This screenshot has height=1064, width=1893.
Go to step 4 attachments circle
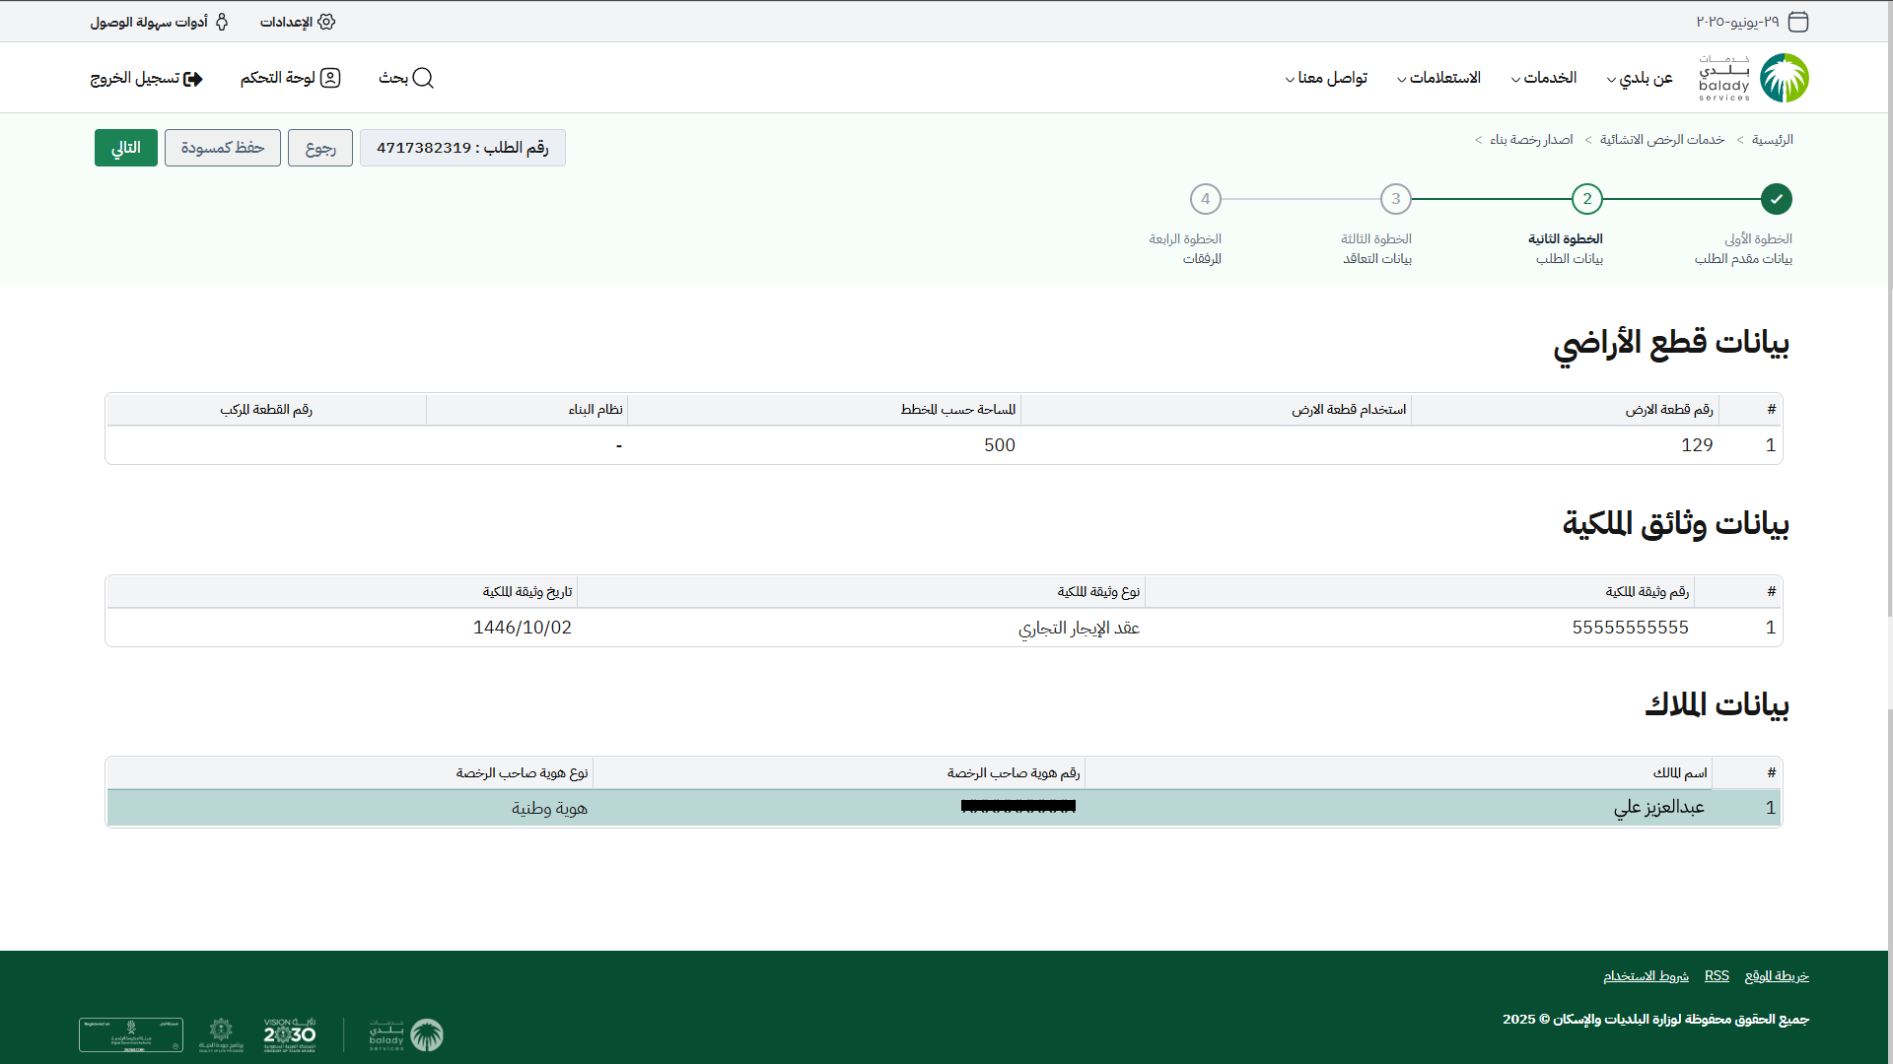click(x=1205, y=199)
